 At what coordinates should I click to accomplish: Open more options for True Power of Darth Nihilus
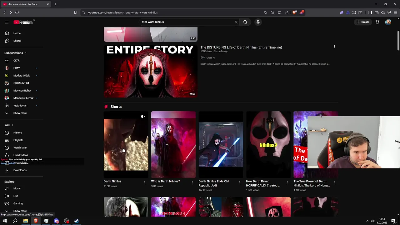pos(335,183)
